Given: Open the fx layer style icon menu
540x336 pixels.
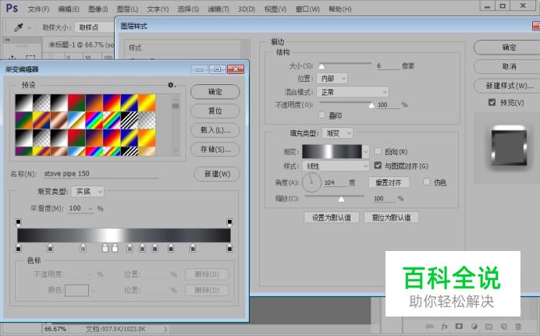Looking at the screenshot, I should [x=445, y=327].
